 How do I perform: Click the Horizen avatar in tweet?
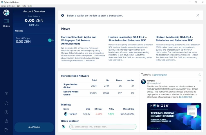coord(143,82)
